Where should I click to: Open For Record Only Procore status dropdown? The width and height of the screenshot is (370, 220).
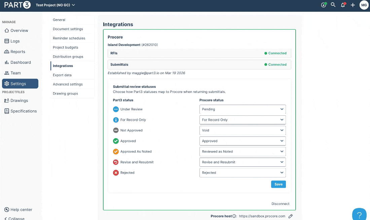pos(243,120)
